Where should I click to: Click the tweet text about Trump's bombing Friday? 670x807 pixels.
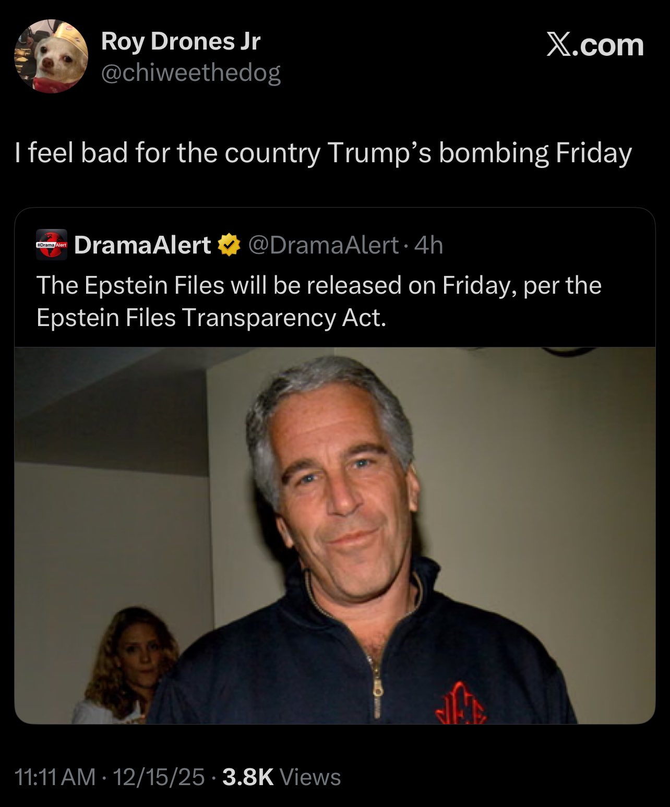324,153
